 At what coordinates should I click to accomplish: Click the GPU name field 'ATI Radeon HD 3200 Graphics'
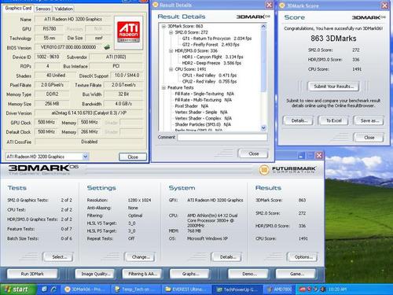tap(73, 19)
